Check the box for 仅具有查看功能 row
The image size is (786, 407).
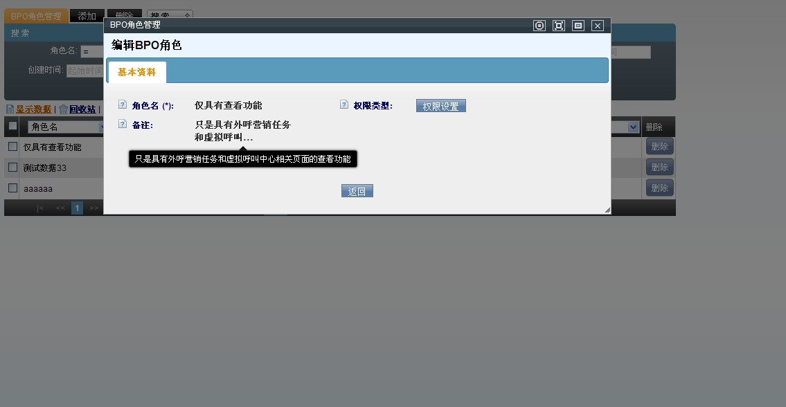coord(12,147)
